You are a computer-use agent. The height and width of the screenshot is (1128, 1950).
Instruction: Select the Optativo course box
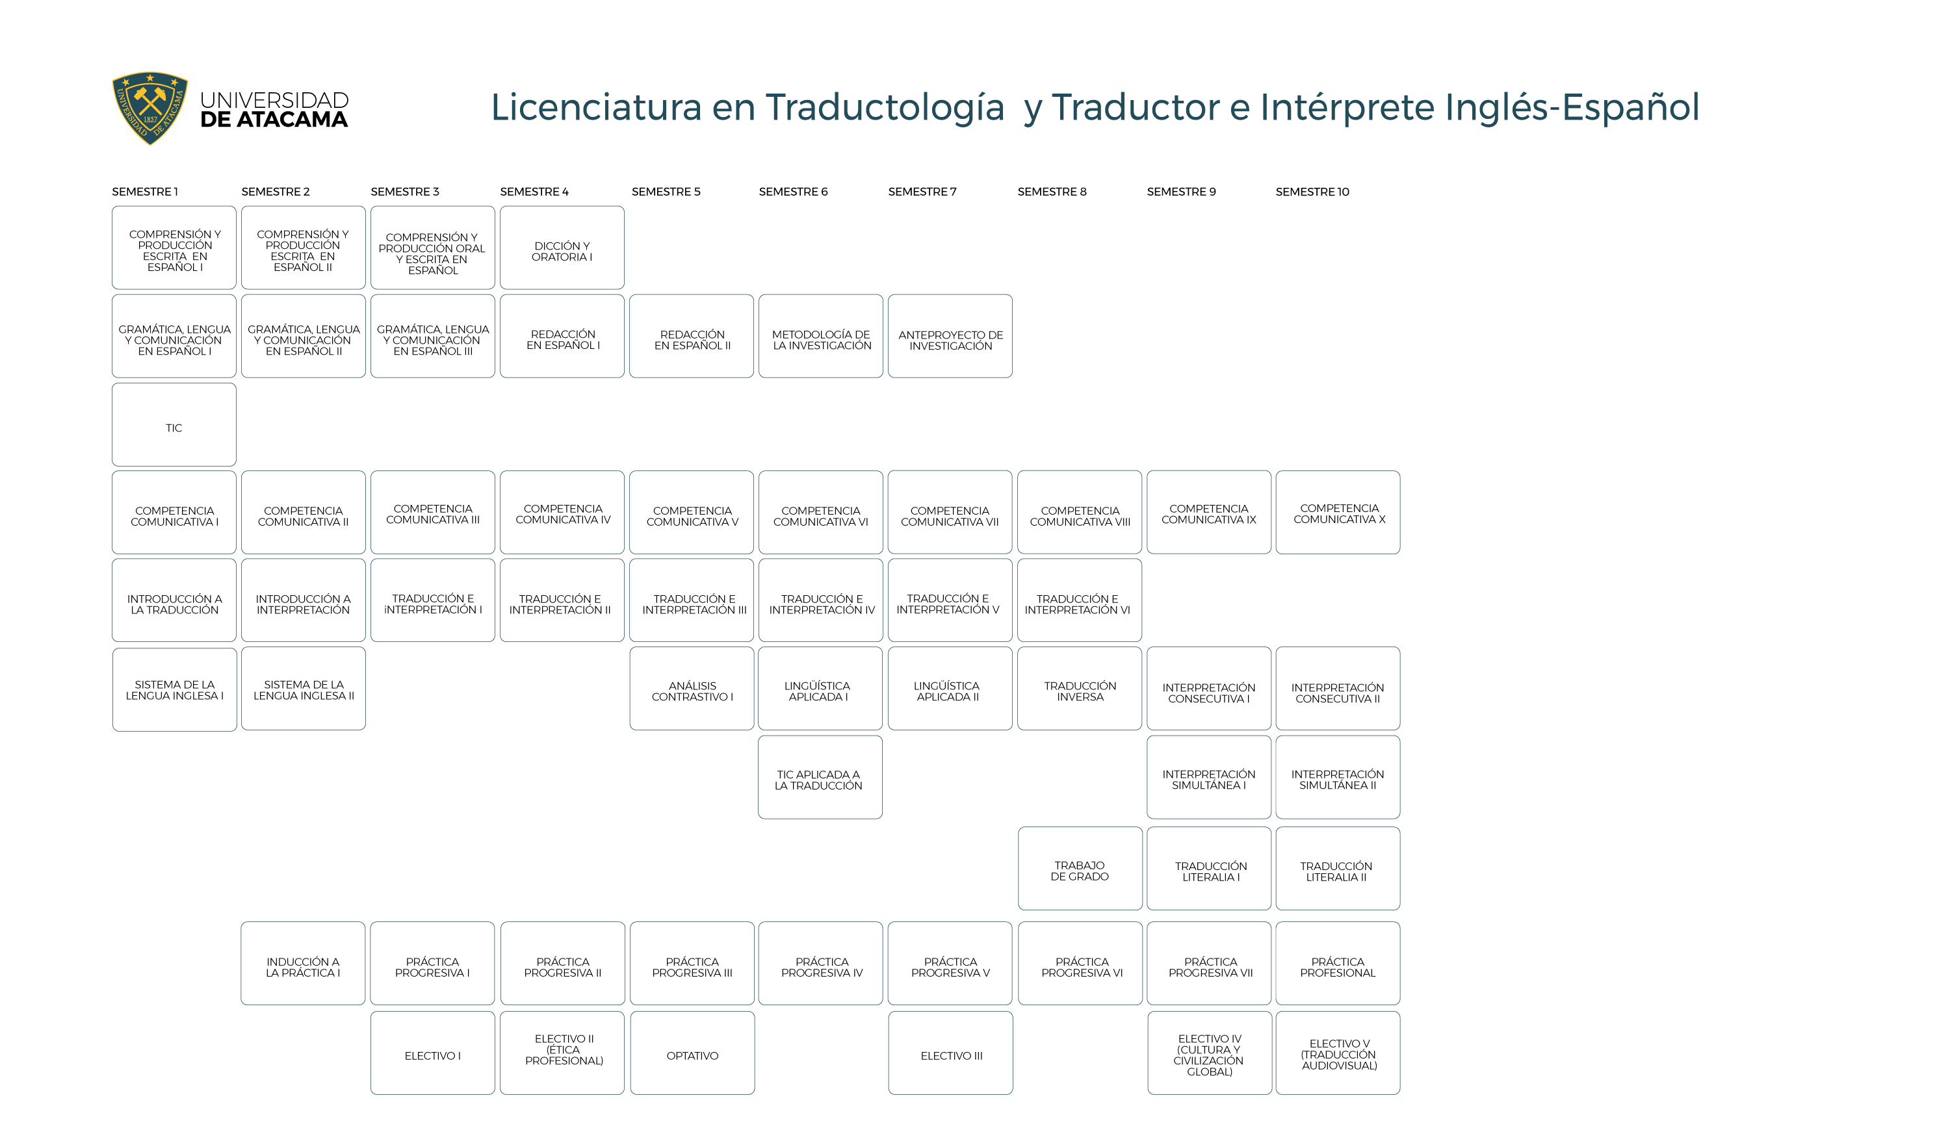[x=691, y=1054]
